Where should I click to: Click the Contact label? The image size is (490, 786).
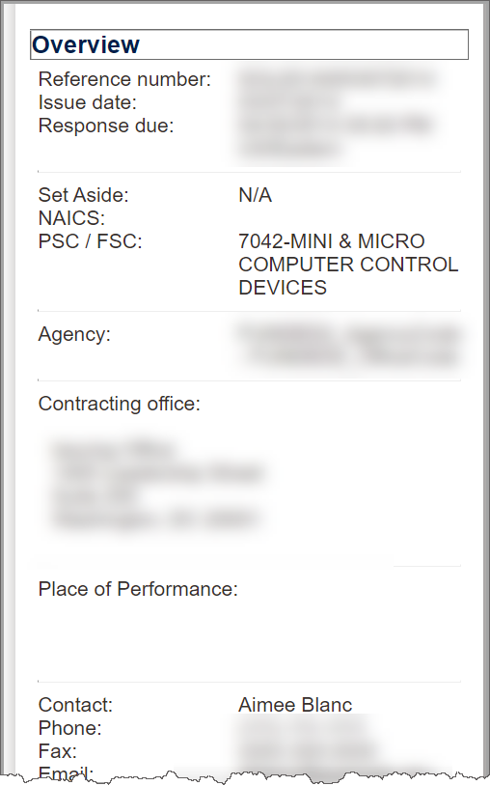point(75,705)
